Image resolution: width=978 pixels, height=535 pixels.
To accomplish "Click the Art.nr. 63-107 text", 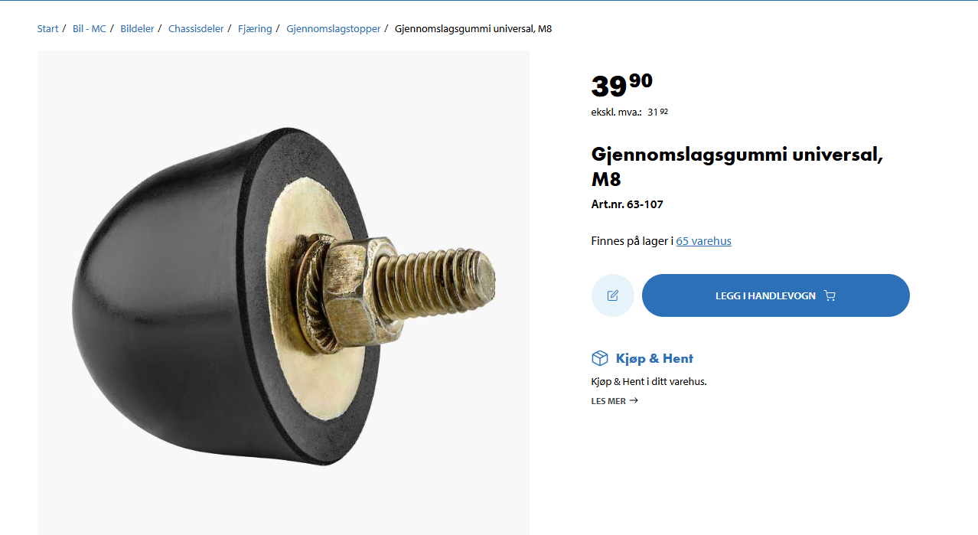I will [x=628, y=204].
